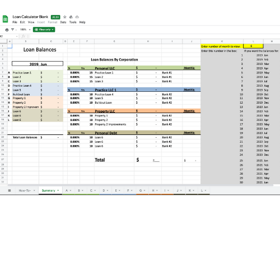The width and height of the screenshot is (280, 280).
Task: Select the Practice Loan 1 cell in the Loan Balances list
Action: pyautogui.click(x=26, y=73)
